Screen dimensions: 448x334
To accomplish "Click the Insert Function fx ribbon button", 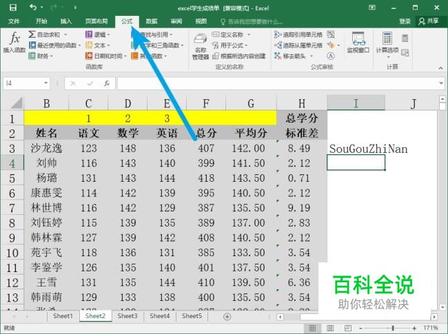I will tap(14, 42).
